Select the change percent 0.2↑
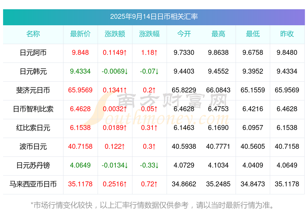Viewport: 308px width, 215px height. point(149,90)
